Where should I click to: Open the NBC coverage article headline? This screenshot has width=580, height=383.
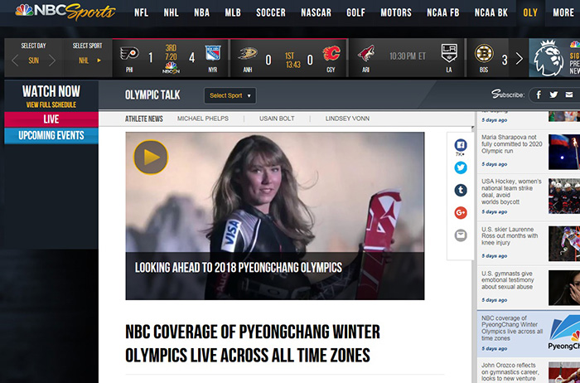253,343
